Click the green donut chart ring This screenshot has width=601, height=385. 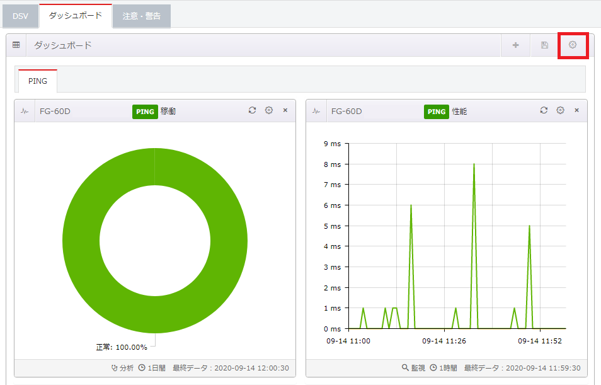pyautogui.click(x=81, y=241)
